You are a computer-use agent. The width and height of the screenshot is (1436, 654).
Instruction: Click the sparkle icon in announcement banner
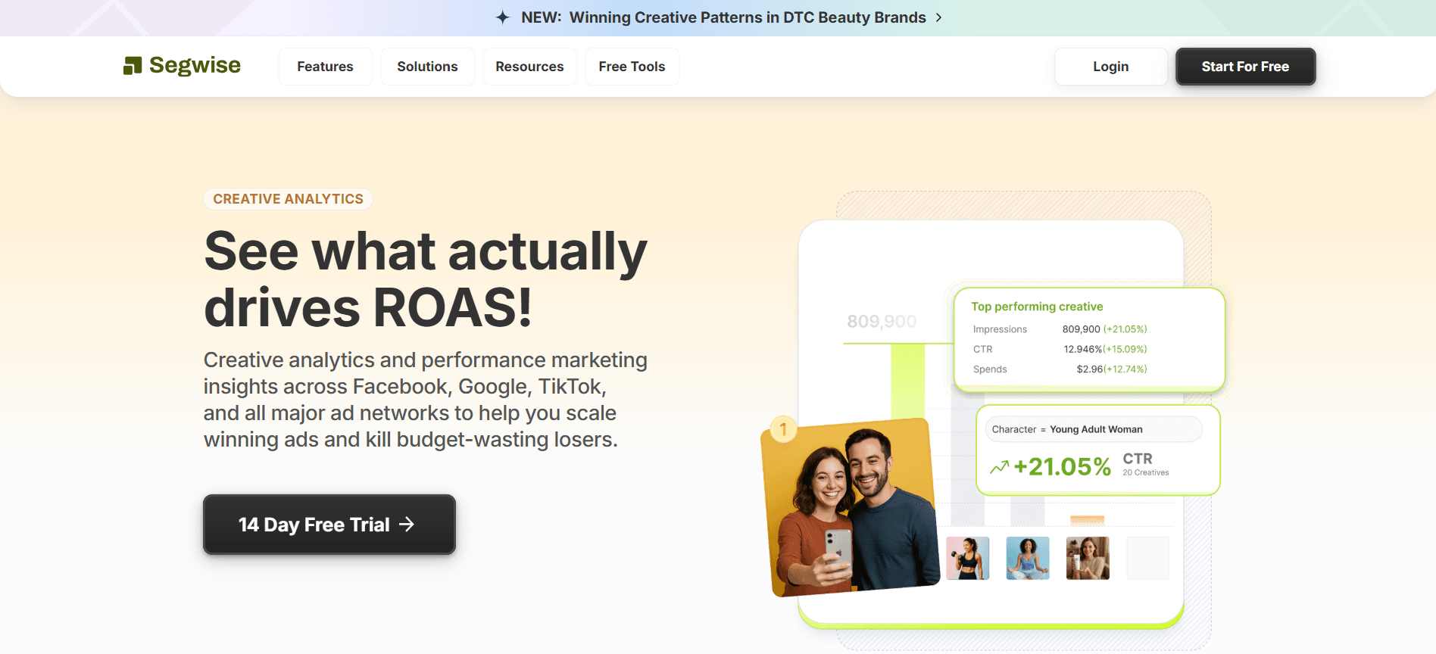tap(503, 17)
